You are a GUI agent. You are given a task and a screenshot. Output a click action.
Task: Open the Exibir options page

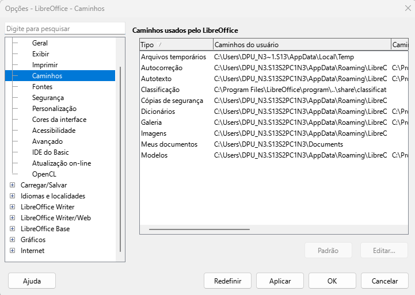(40, 54)
